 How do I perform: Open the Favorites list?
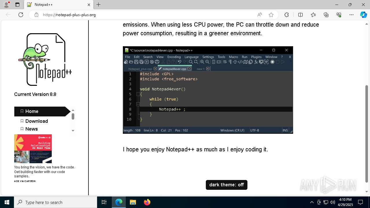(313, 15)
